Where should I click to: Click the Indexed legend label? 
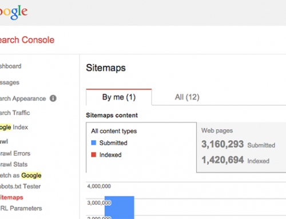pos(110,155)
